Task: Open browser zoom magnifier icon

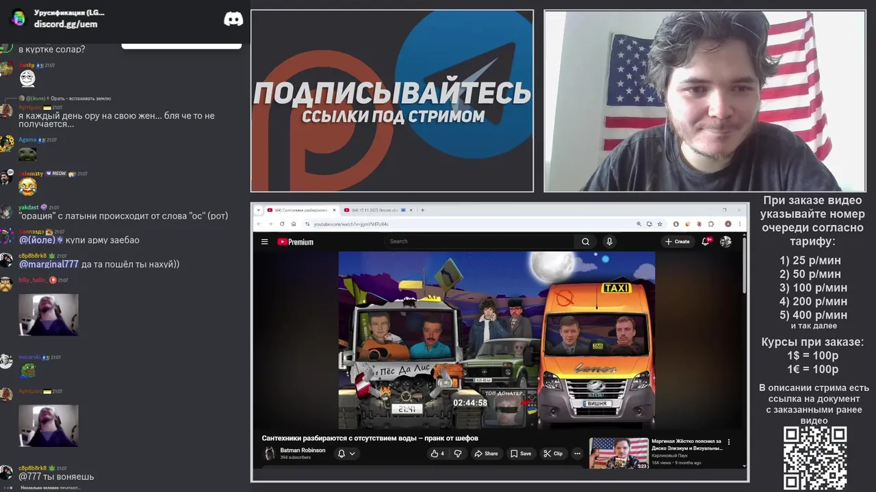Action: tap(639, 223)
